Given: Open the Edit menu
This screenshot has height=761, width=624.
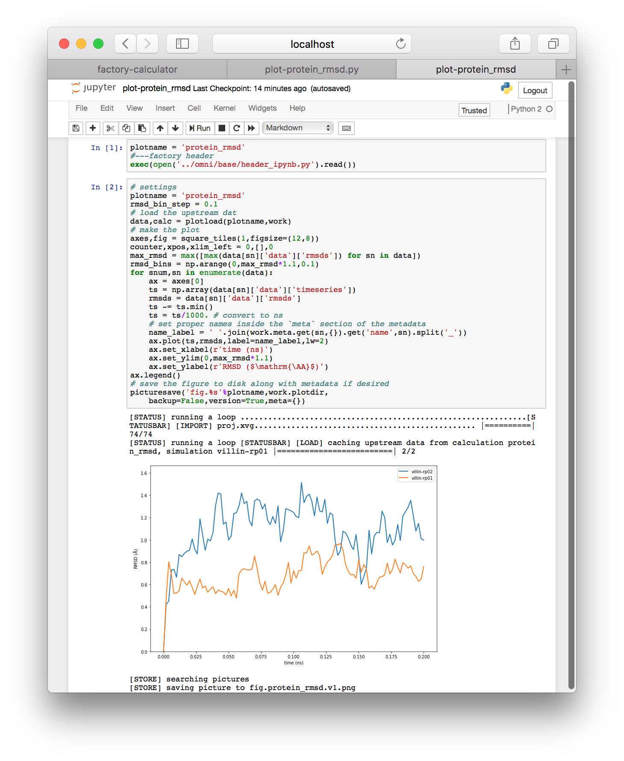Looking at the screenshot, I should 107,108.
